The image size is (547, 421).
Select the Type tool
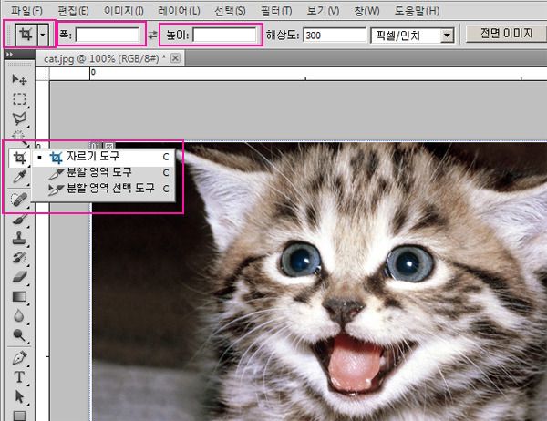19,377
